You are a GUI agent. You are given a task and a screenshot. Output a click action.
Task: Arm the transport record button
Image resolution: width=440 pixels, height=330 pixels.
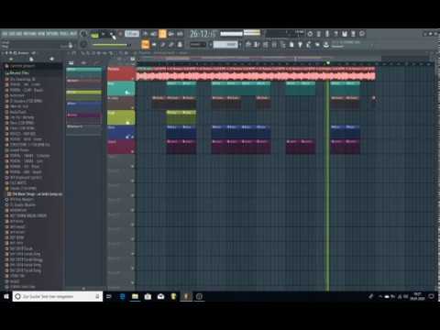click(x=120, y=34)
